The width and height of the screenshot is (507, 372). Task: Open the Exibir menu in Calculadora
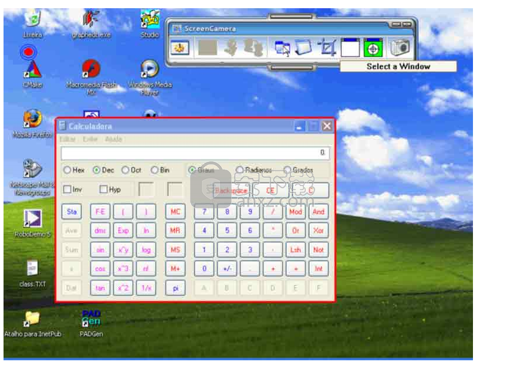point(90,139)
